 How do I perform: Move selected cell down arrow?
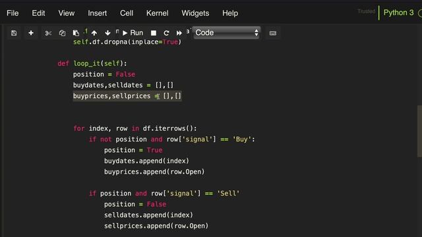click(x=107, y=33)
